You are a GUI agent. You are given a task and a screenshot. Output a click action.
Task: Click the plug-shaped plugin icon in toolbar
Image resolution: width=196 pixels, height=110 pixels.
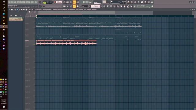[x=125, y=6]
